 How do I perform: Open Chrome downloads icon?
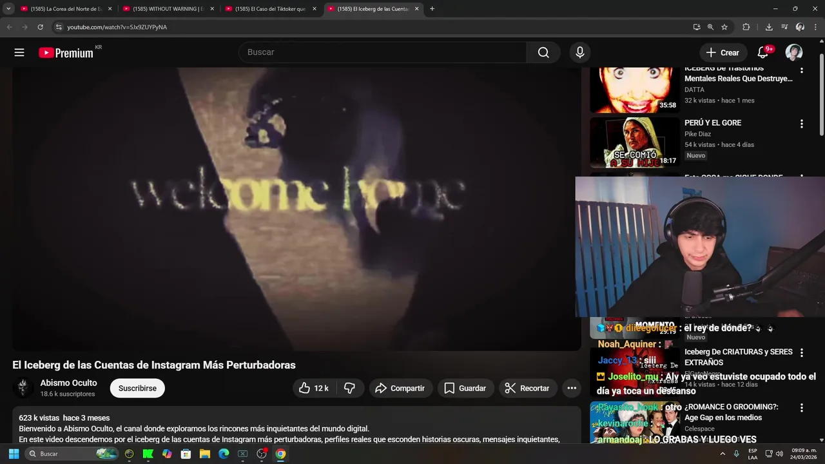pyautogui.click(x=769, y=27)
